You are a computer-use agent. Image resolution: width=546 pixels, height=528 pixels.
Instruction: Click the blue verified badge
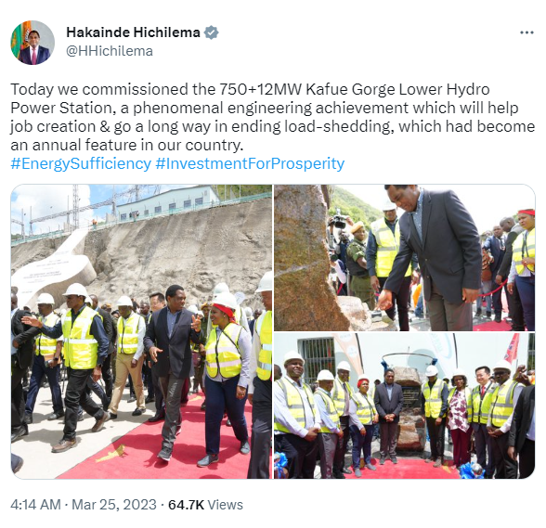[211, 32]
